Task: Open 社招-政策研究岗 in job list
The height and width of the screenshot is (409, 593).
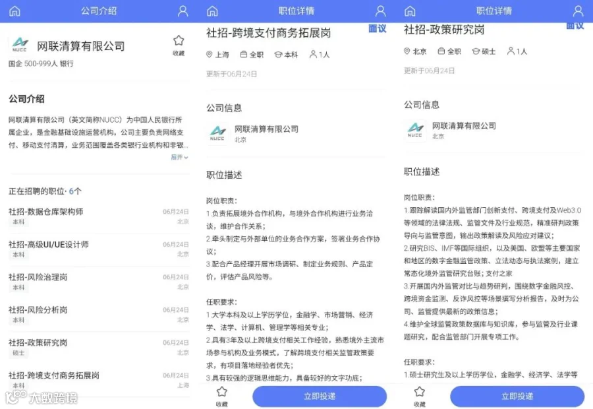Action: coord(99,347)
